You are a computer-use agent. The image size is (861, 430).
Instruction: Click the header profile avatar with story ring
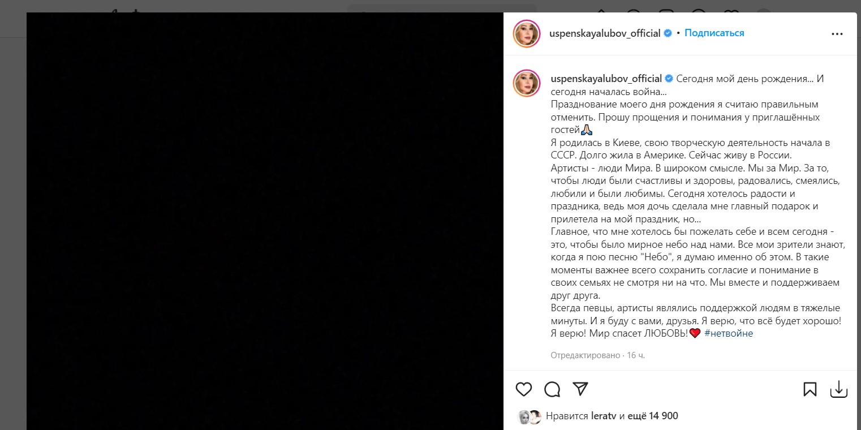[x=527, y=34]
